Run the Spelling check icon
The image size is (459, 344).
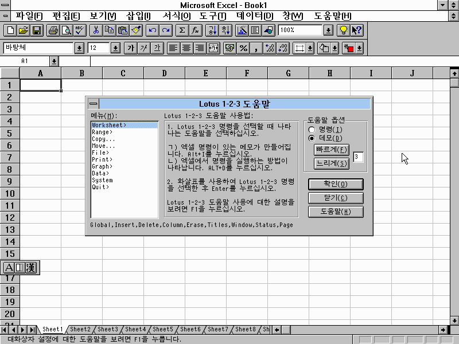click(80, 30)
